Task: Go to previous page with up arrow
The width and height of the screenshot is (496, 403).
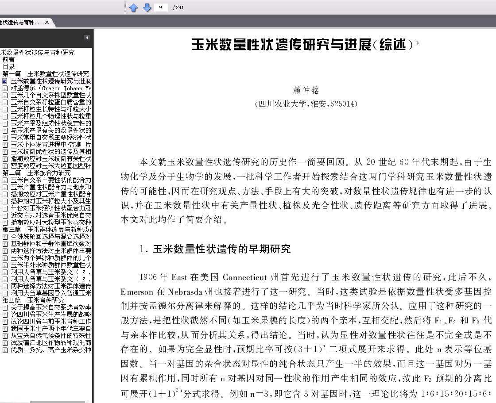Action: [133, 8]
